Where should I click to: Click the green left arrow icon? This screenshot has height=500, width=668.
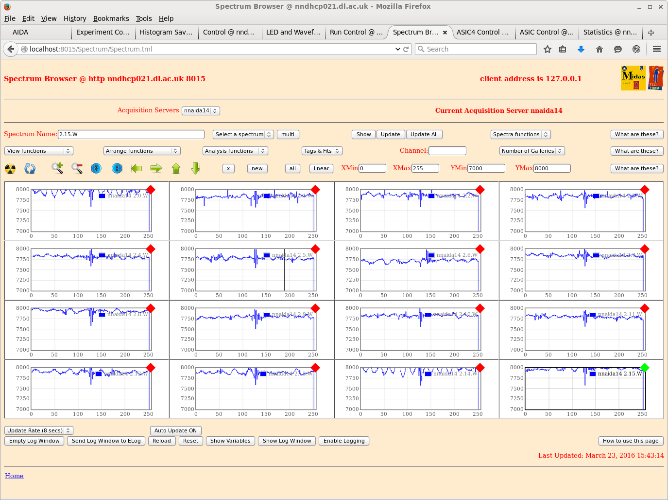137,168
